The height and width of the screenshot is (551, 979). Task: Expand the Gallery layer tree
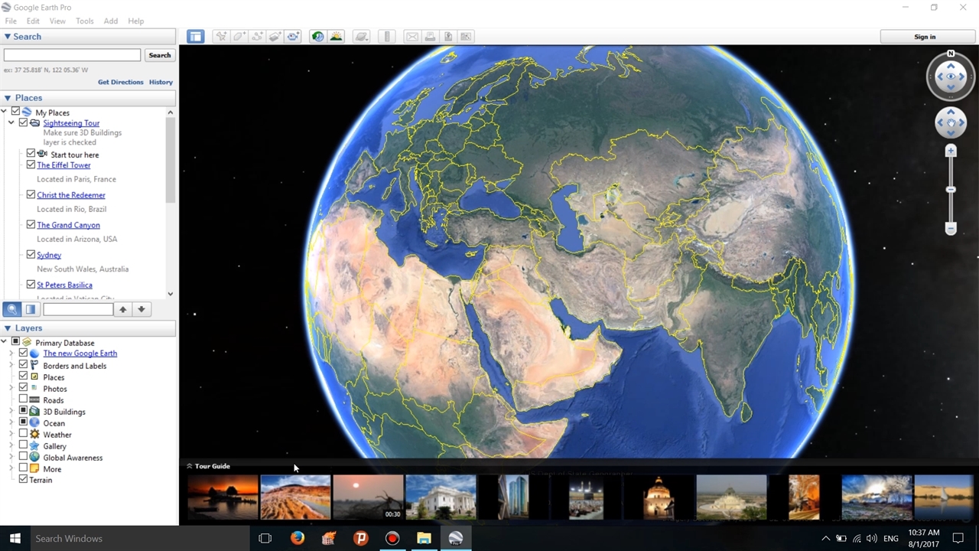(x=11, y=446)
